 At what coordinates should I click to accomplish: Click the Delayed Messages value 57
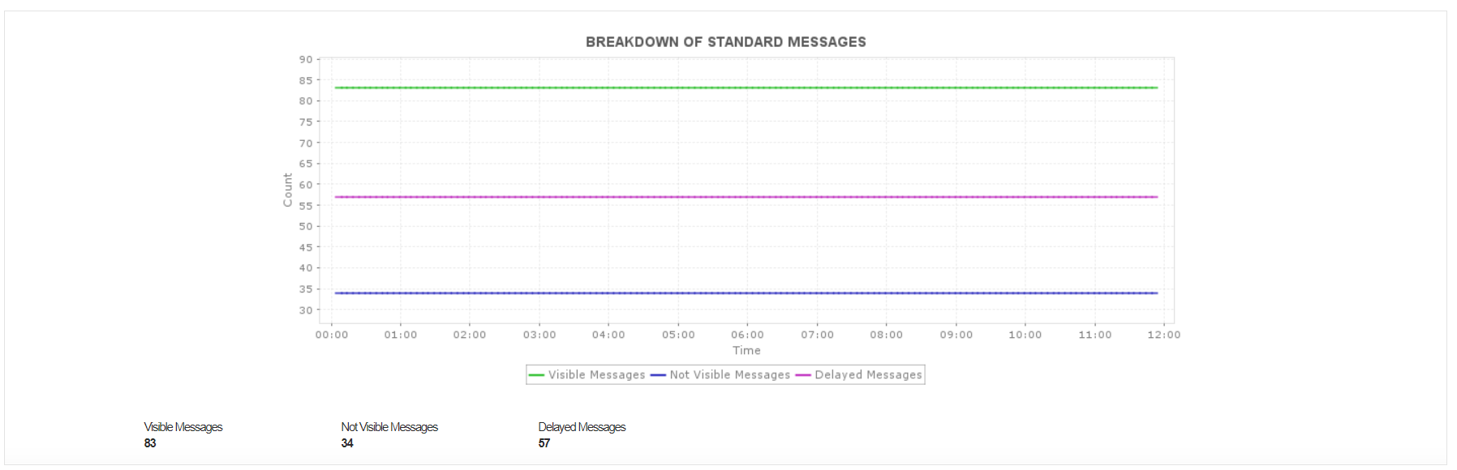pos(544,443)
